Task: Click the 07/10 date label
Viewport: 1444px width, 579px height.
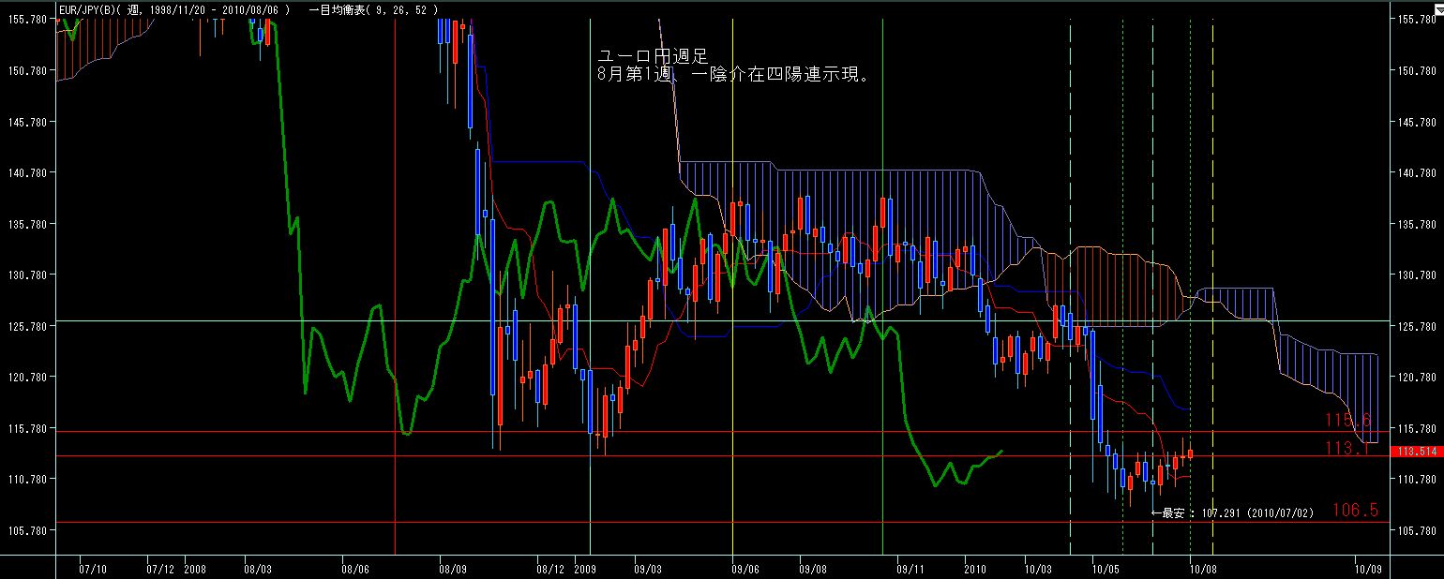Action: (94, 569)
